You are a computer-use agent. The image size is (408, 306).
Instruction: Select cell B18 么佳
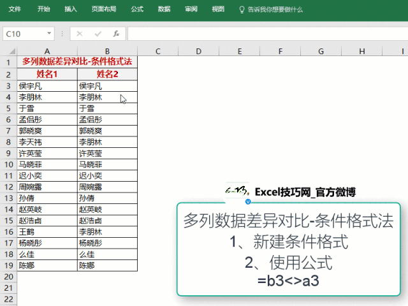point(107,254)
